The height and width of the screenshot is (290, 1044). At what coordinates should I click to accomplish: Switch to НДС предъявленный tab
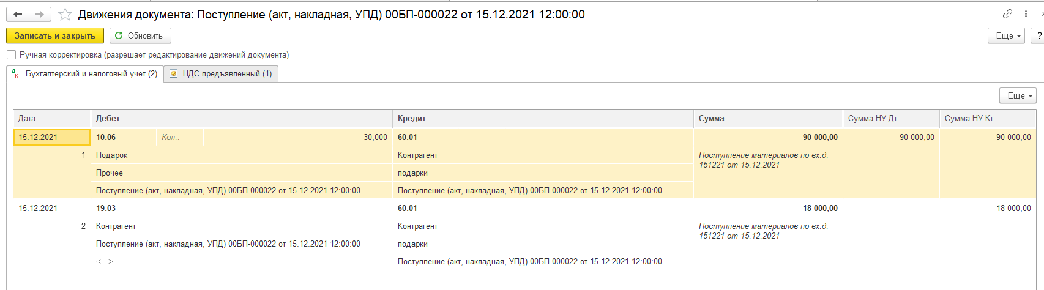click(x=226, y=73)
